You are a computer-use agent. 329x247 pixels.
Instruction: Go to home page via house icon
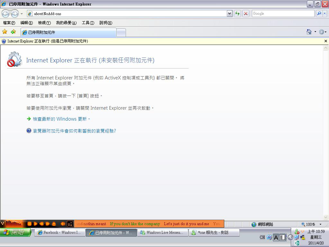tap(309, 32)
